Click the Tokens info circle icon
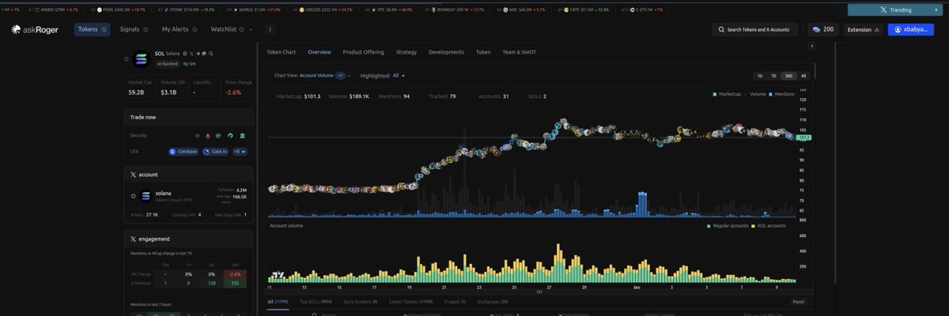Image resolution: width=949 pixels, height=316 pixels. [104, 29]
